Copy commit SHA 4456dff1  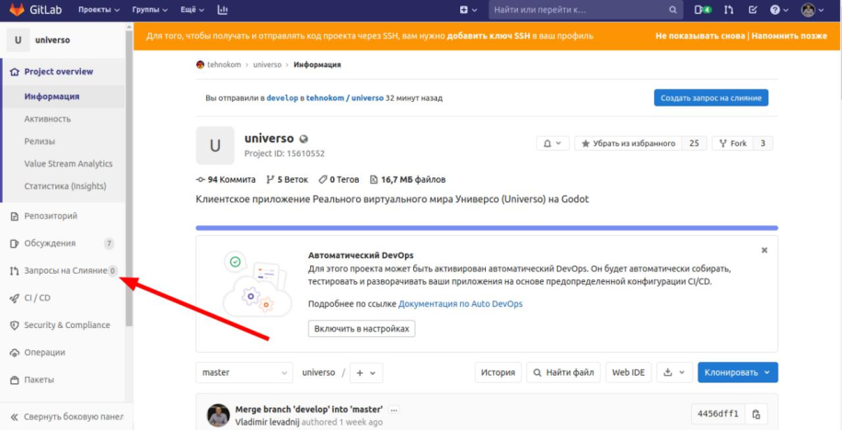[x=756, y=414]
